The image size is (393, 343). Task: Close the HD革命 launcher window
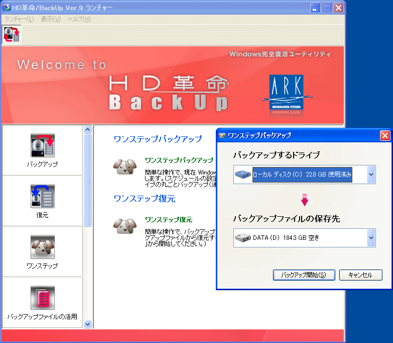click(338, 8)
